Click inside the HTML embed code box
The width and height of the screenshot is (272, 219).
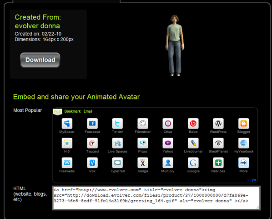156,198
